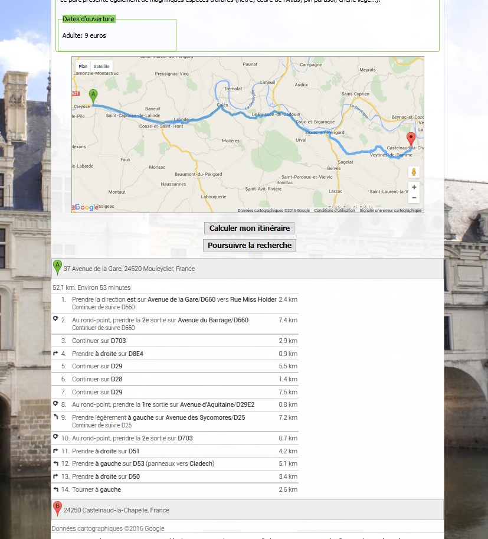Click the Dates d'ouverture heading
This screenshot has width=488, height=539.
pos(89,19)
